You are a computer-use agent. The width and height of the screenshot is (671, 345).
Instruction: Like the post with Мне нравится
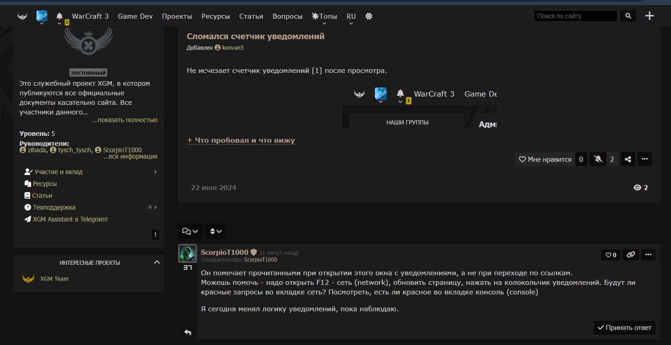click(x=545, y=159)
